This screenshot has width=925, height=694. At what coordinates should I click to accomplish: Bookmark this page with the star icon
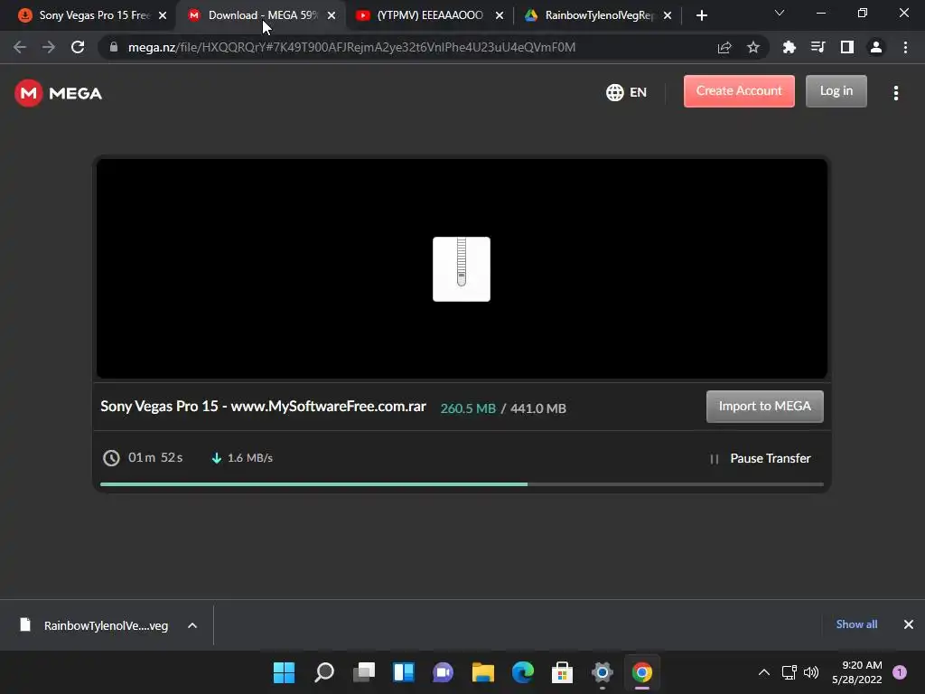click(x=752, y=48)
